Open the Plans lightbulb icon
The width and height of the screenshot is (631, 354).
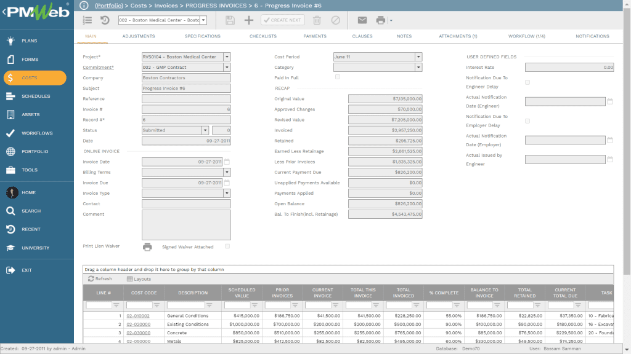tap(10, 41)
